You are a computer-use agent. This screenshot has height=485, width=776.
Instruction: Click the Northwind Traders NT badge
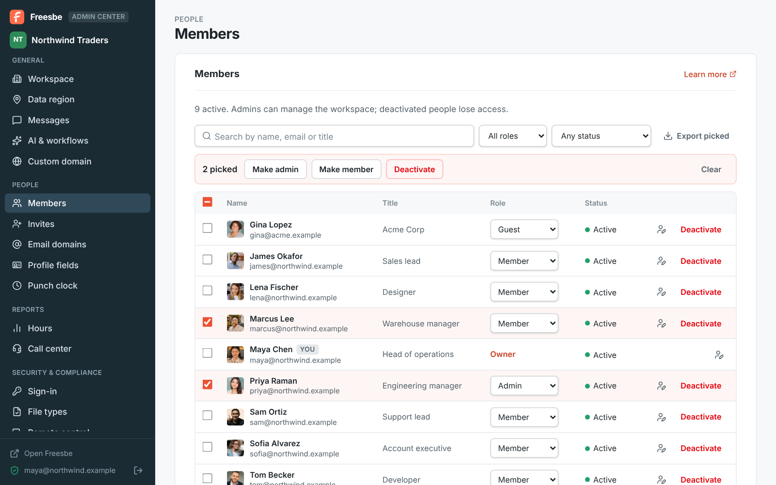18,40
